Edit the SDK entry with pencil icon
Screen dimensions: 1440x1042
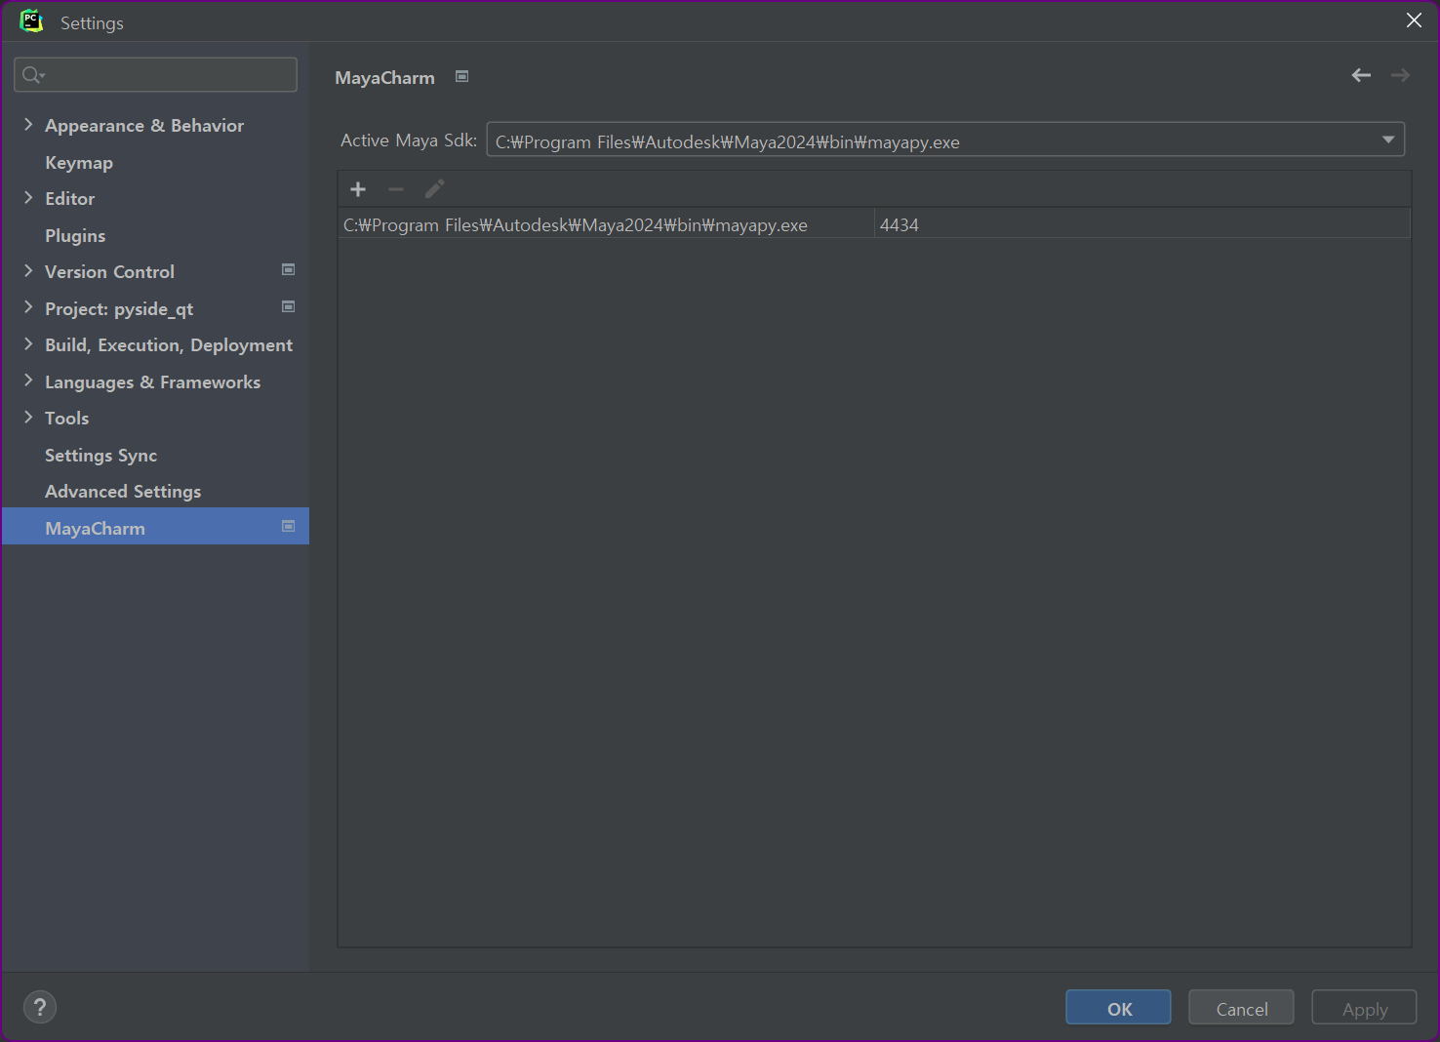point(434,188)
